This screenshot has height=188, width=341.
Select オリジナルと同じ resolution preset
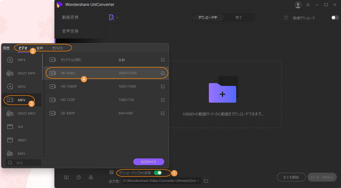106,60
